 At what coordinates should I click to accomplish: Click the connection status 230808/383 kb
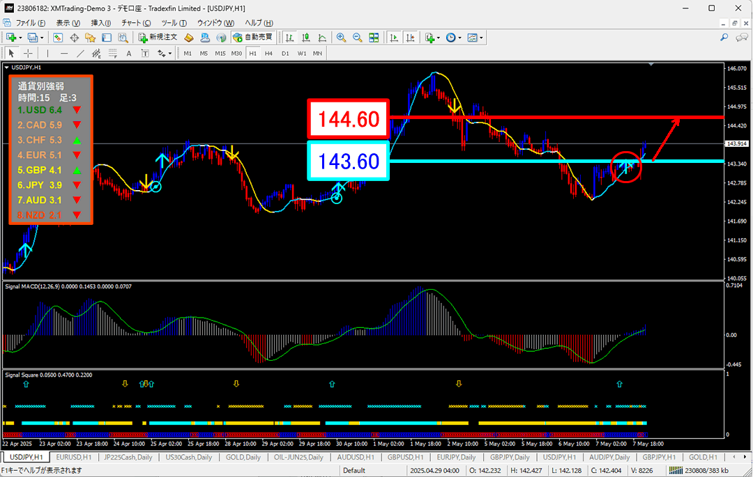click(x=699, y=470)
